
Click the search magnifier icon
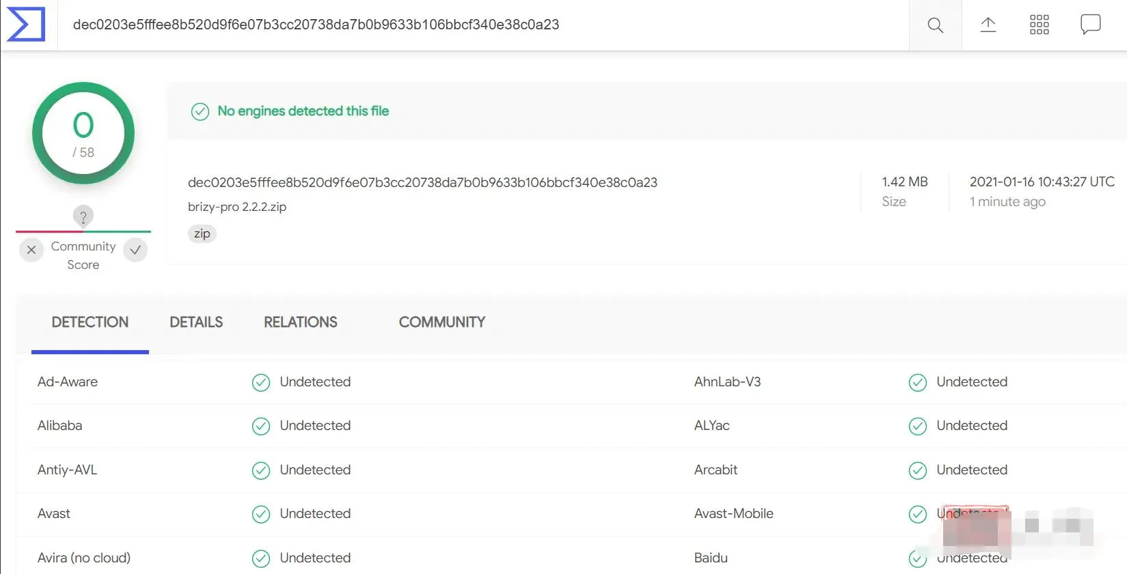click(935, 25)
